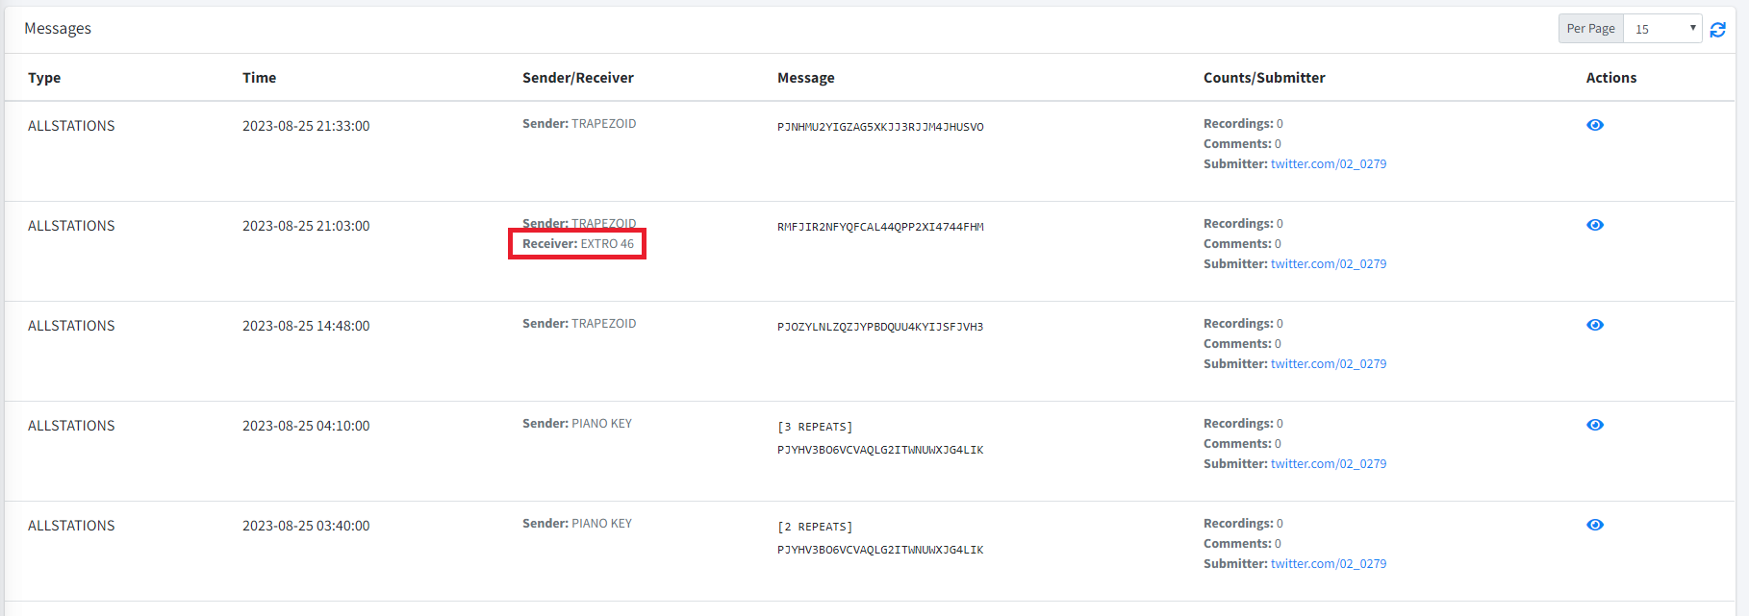Click Sender: PIANO KEY in 03:40:00 row
Viewport: 1749px width, 616px height.
point(577,524)
